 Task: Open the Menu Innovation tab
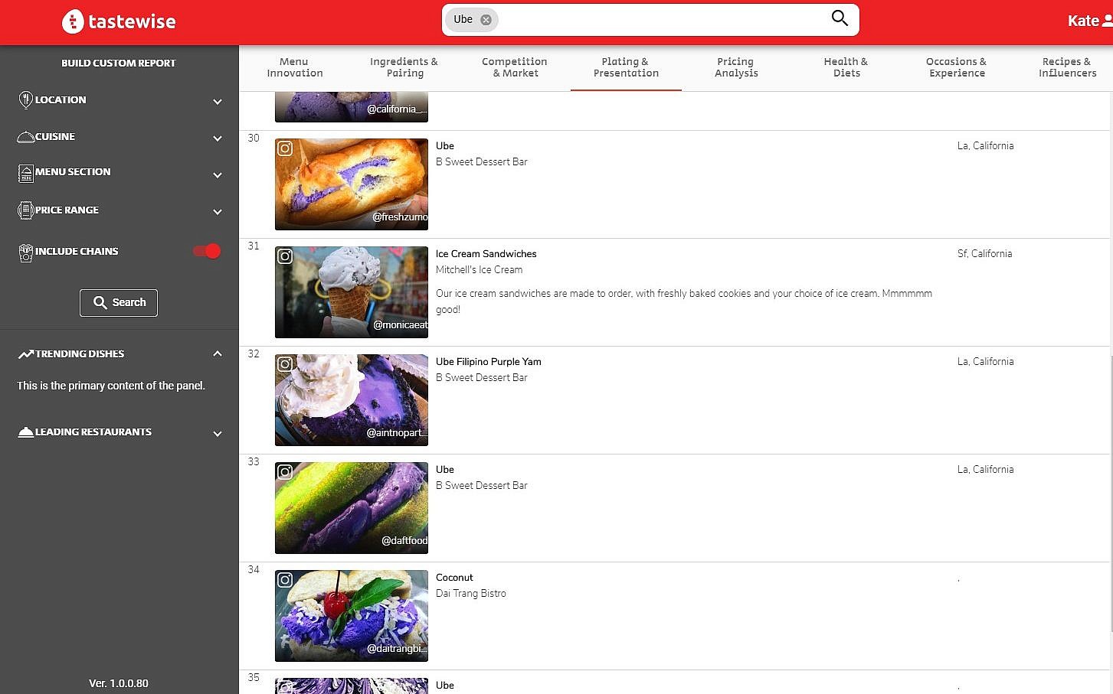coord(295,67)
